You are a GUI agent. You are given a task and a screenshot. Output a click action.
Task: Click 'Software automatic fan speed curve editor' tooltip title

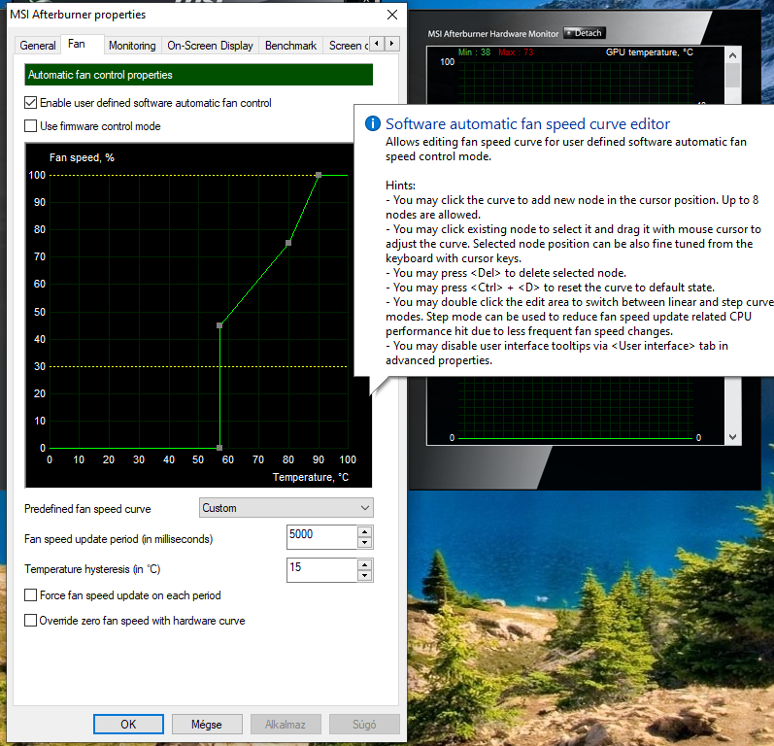527,123
